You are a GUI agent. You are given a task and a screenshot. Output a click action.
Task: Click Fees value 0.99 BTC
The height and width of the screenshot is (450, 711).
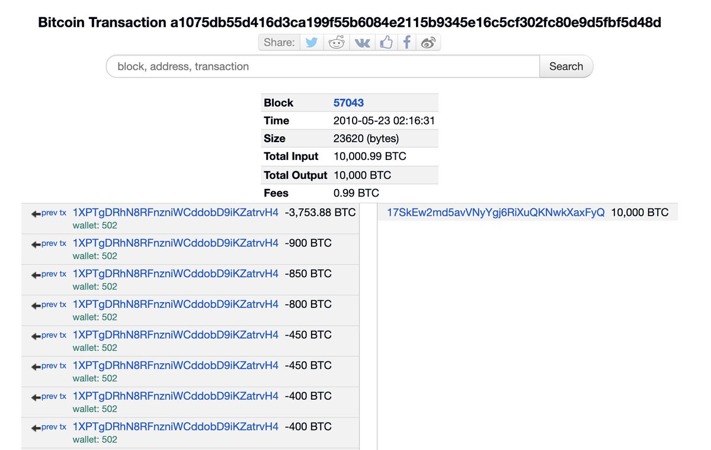[x=356, y=193]
